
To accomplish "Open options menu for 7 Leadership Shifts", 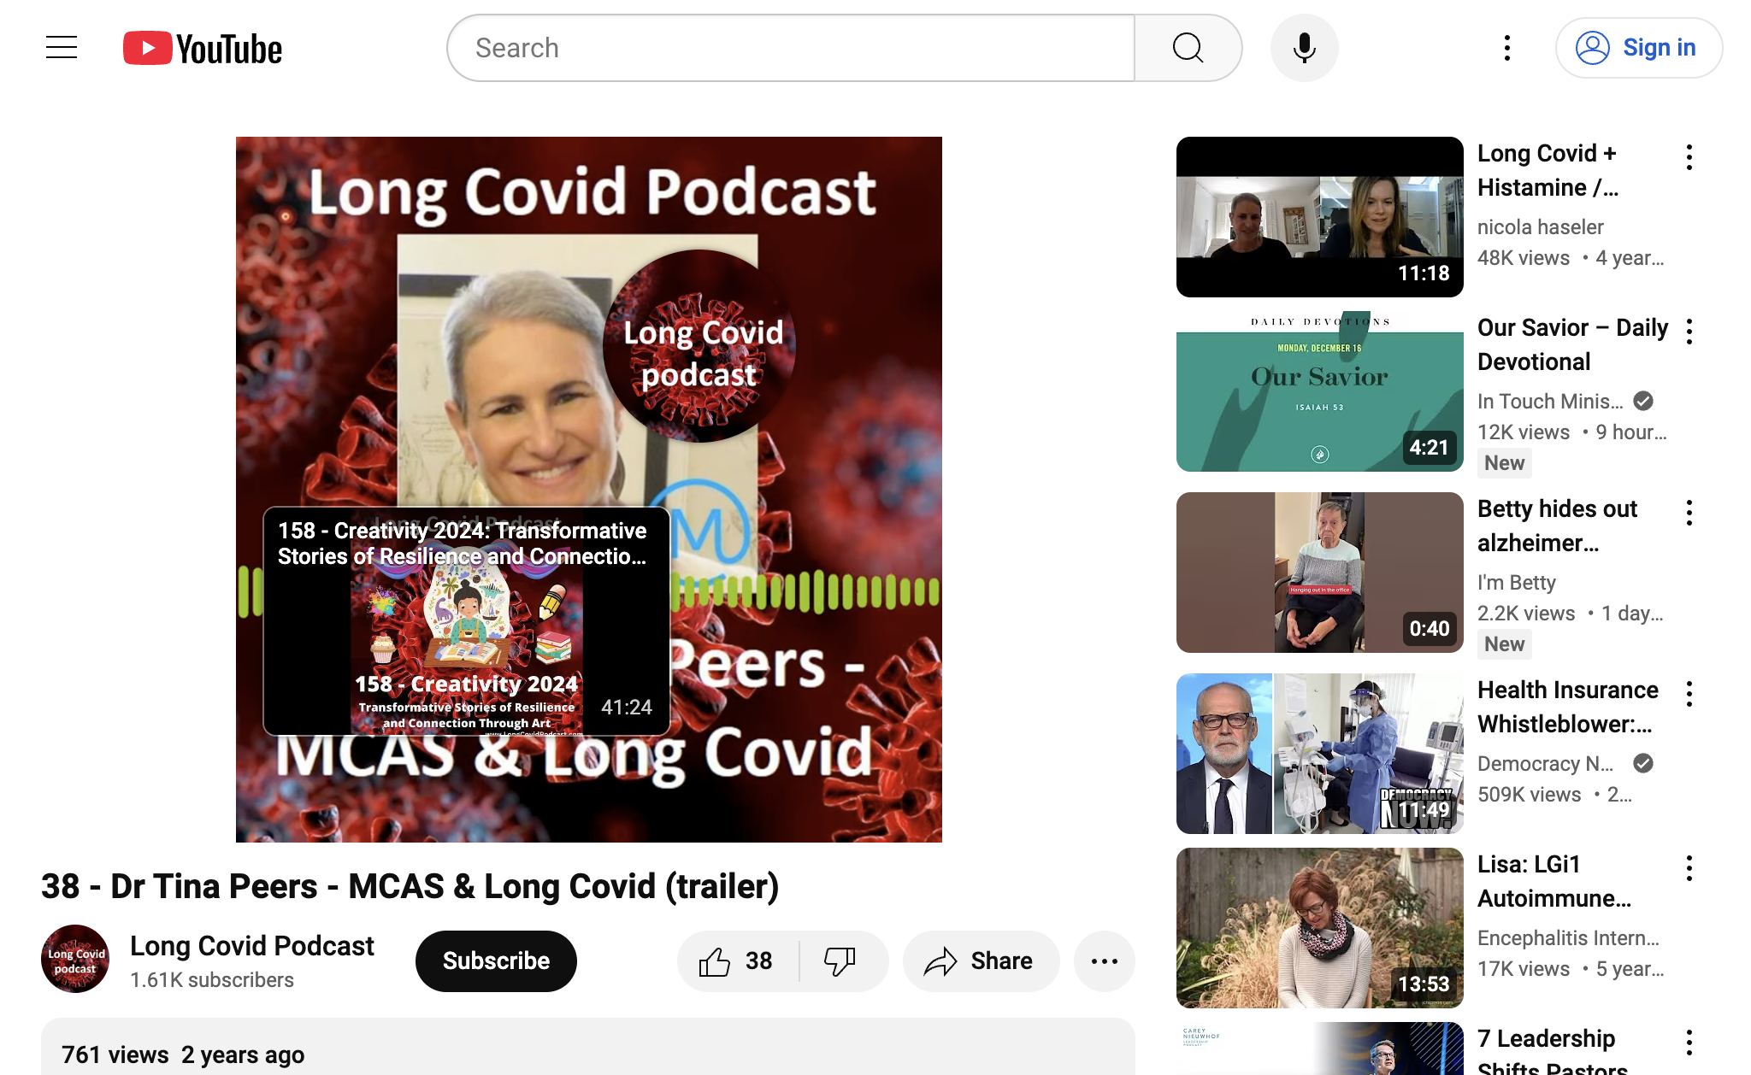I will (x=1689, y=1043).
